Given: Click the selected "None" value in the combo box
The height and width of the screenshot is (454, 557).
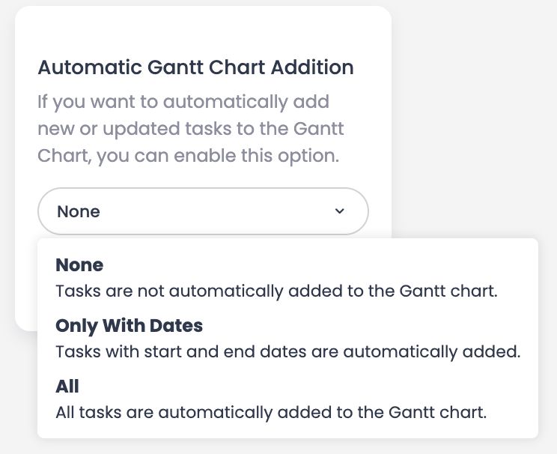Looking at the screenshot, I should (79, 211).
